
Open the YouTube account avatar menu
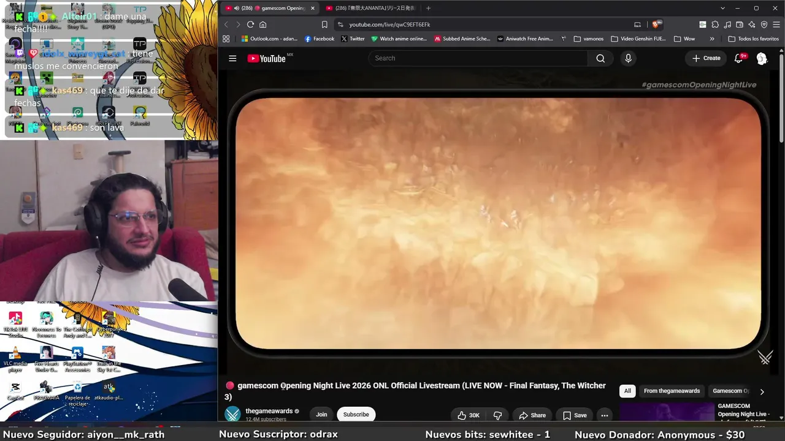pyautogui.click(x=762, y=58)
